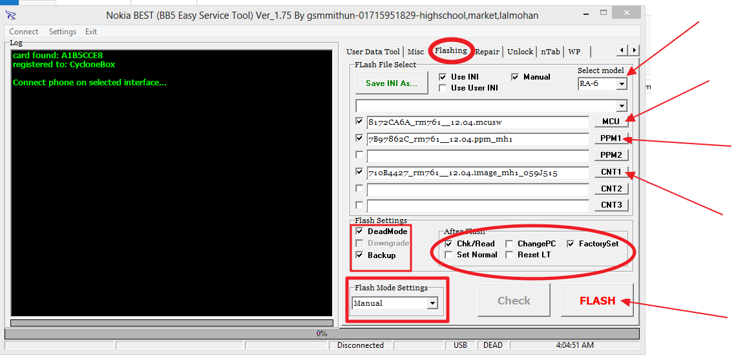Screen dimensions: 756x355
Task: Toggle the DeadMode checkbox
Action: (359, 231)
